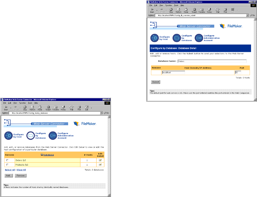Expand address dropdown in Database Detail window

tap(247, 15)
